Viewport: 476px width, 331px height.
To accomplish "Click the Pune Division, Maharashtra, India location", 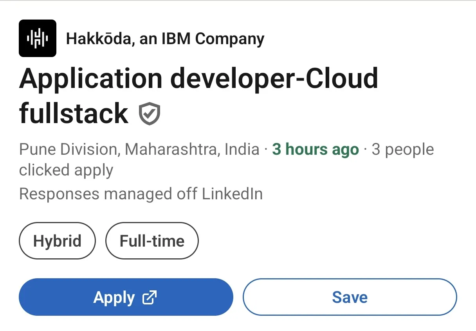I will [x=139, y=149].
